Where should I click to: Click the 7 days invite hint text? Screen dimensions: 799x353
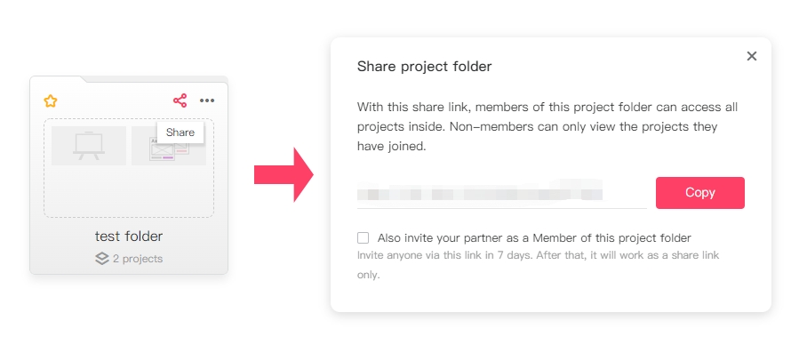(x=538, y=265)
